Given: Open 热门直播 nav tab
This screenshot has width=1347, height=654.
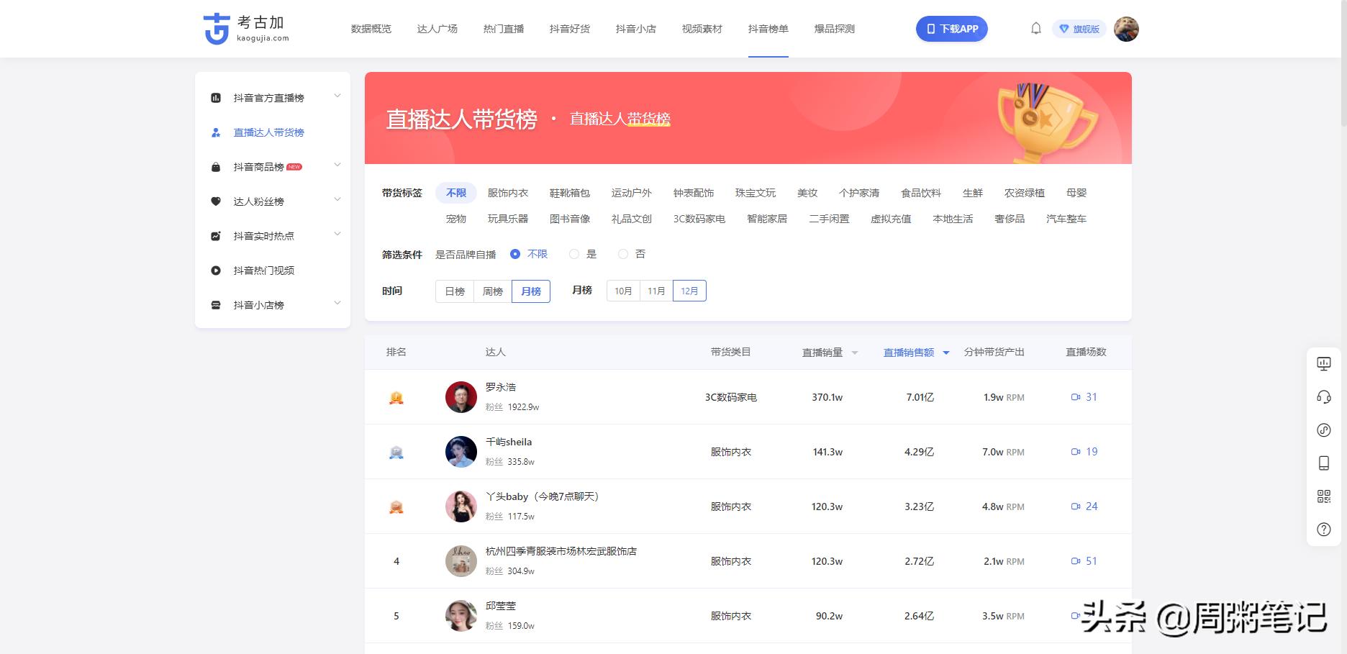Looking at the screenshot, I should (504, 29).
